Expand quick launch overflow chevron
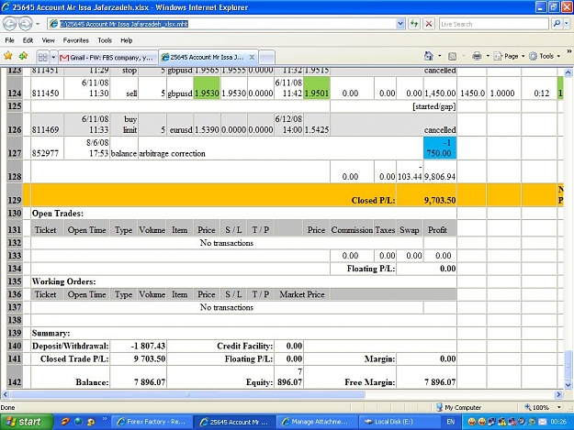 coord(105,419)
